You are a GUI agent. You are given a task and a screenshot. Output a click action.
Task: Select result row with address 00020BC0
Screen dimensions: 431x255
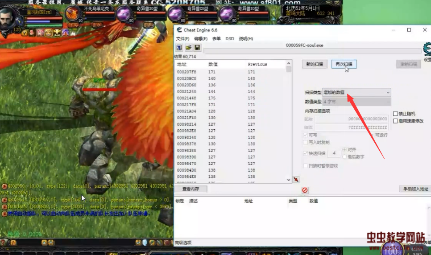tap(230, 78)
